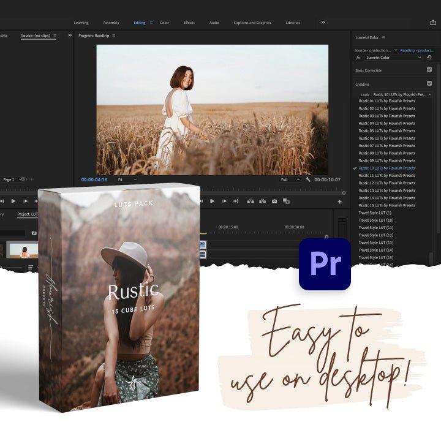
Task: Reset the Lumetri Color effect
Action: tap(429, 58)
